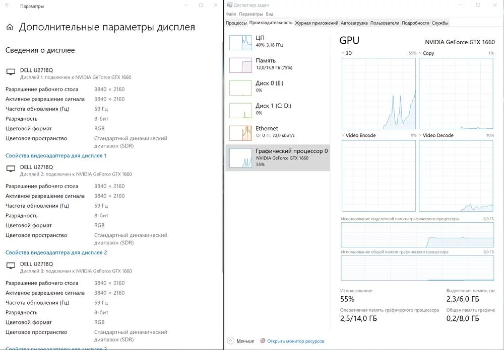Switch to the Производительность tab

click(x=271, y=23)
